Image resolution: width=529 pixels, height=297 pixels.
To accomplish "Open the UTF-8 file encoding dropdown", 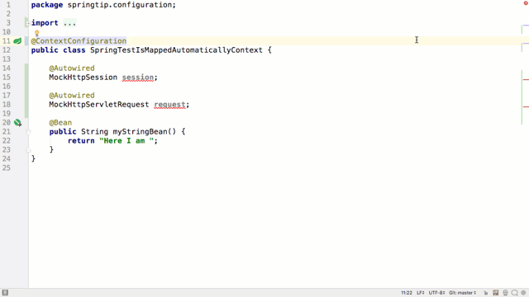I will point(436,293).
